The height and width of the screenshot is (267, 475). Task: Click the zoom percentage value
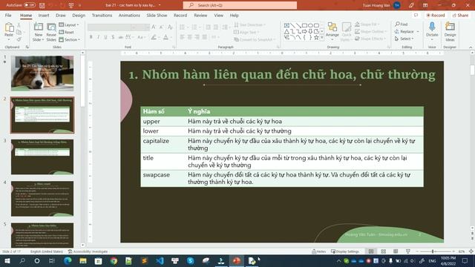pos(462,251)
